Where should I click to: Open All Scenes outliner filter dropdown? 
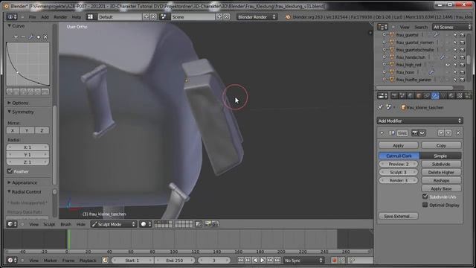point(451,27)
